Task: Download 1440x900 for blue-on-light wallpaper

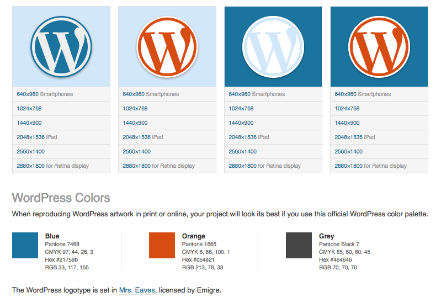Action: tap(29, 123)
